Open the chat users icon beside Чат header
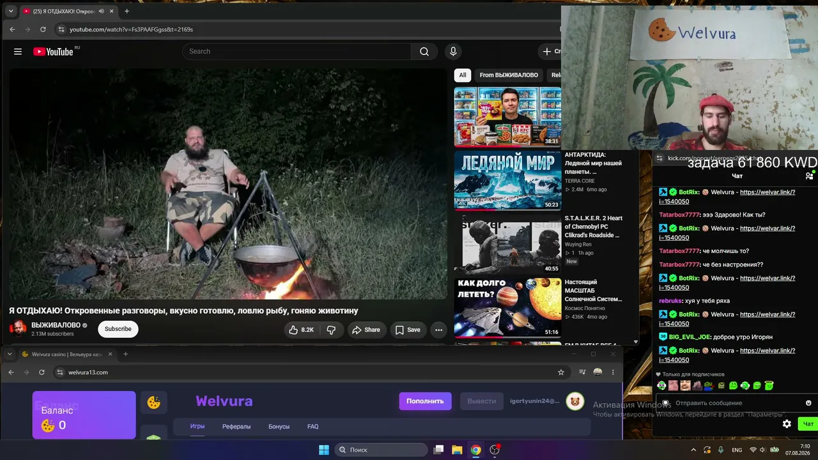 (x=810, y=176)
